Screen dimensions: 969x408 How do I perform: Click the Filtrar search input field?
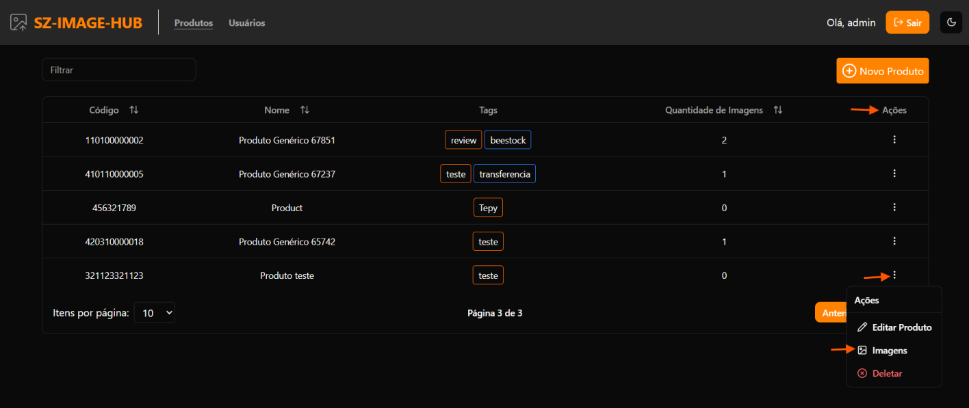click(119, 70)
